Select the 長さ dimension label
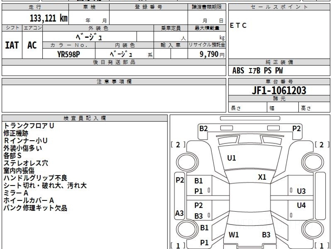Screen dimensions: 332x249 235,108
